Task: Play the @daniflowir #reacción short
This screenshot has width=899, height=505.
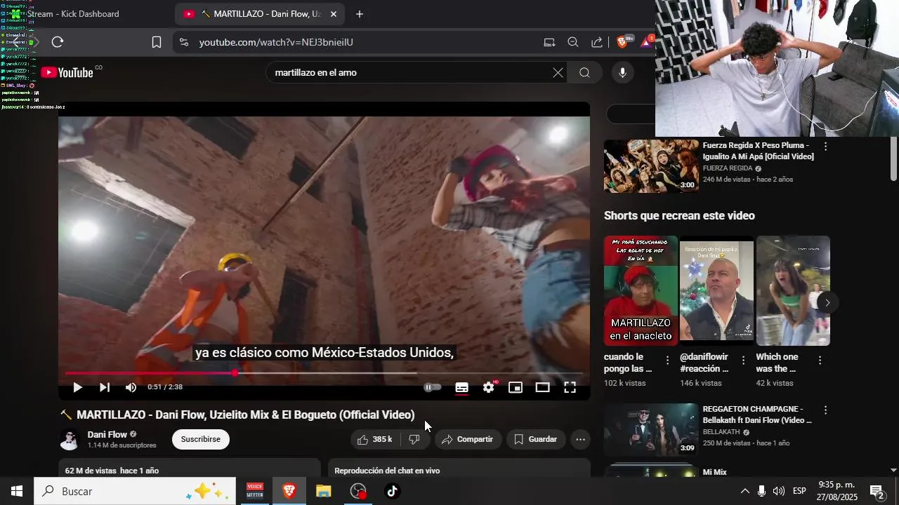Action: [716, 290]
